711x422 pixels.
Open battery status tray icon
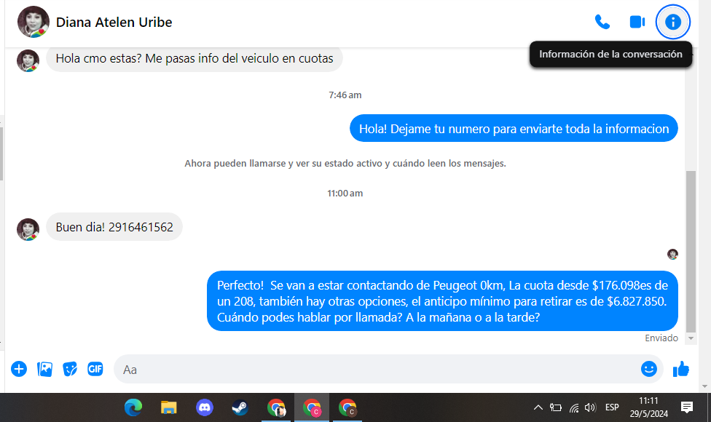pyautogui.click(x=555, y=407)
